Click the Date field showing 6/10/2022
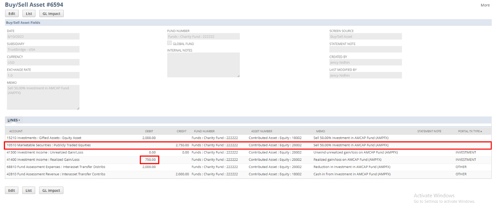 [43, 37]
